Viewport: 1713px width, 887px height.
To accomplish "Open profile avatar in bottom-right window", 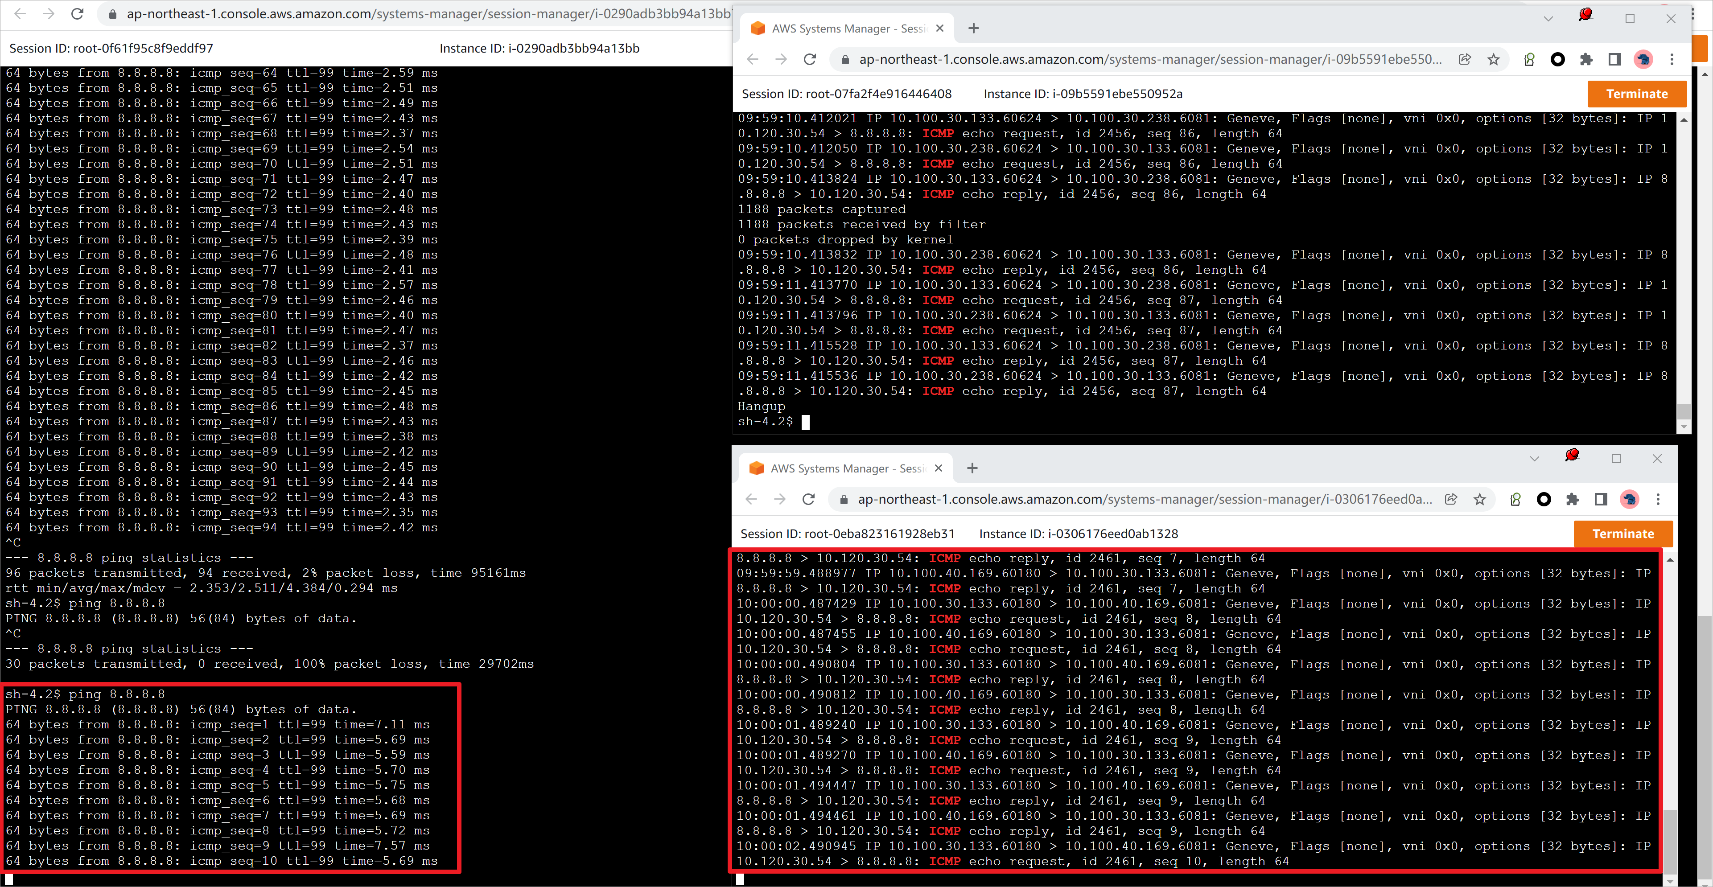I will [x=1629, y=499].
